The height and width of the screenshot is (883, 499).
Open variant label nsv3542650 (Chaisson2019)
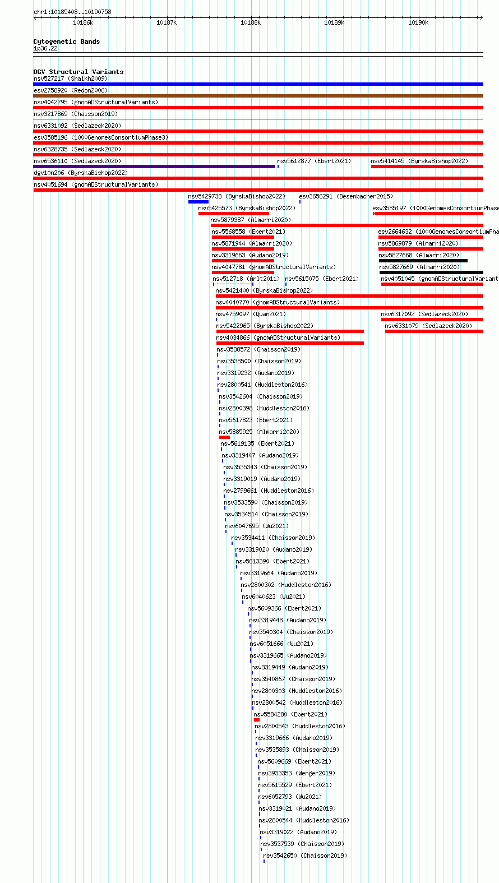coord(305,856)
